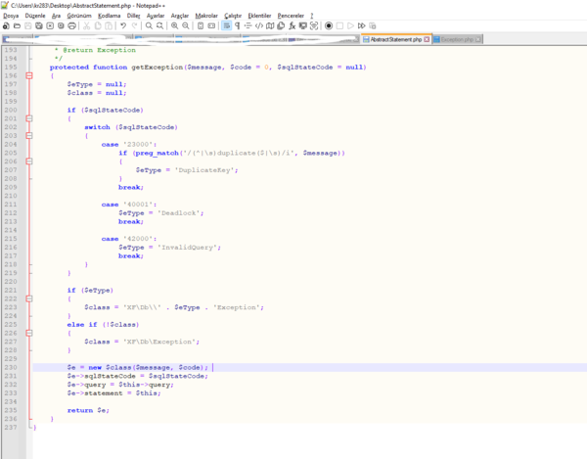The image size is (587, 459).
Task: Open the Pencereler menu
Action: tap(291, 16)
